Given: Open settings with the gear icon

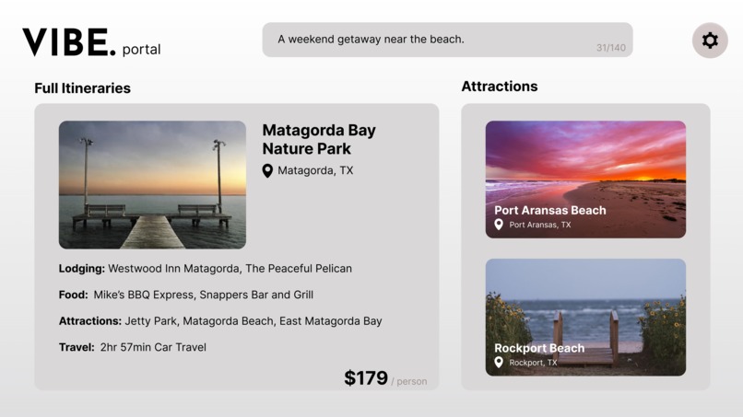Looking at the screenshot, I should 710,41.
